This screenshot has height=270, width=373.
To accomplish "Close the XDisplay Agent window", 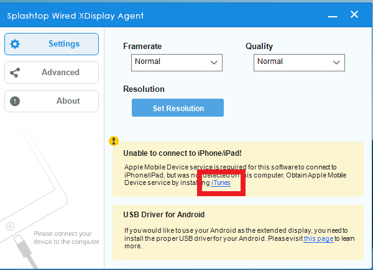I will click(x=354, y=14).
